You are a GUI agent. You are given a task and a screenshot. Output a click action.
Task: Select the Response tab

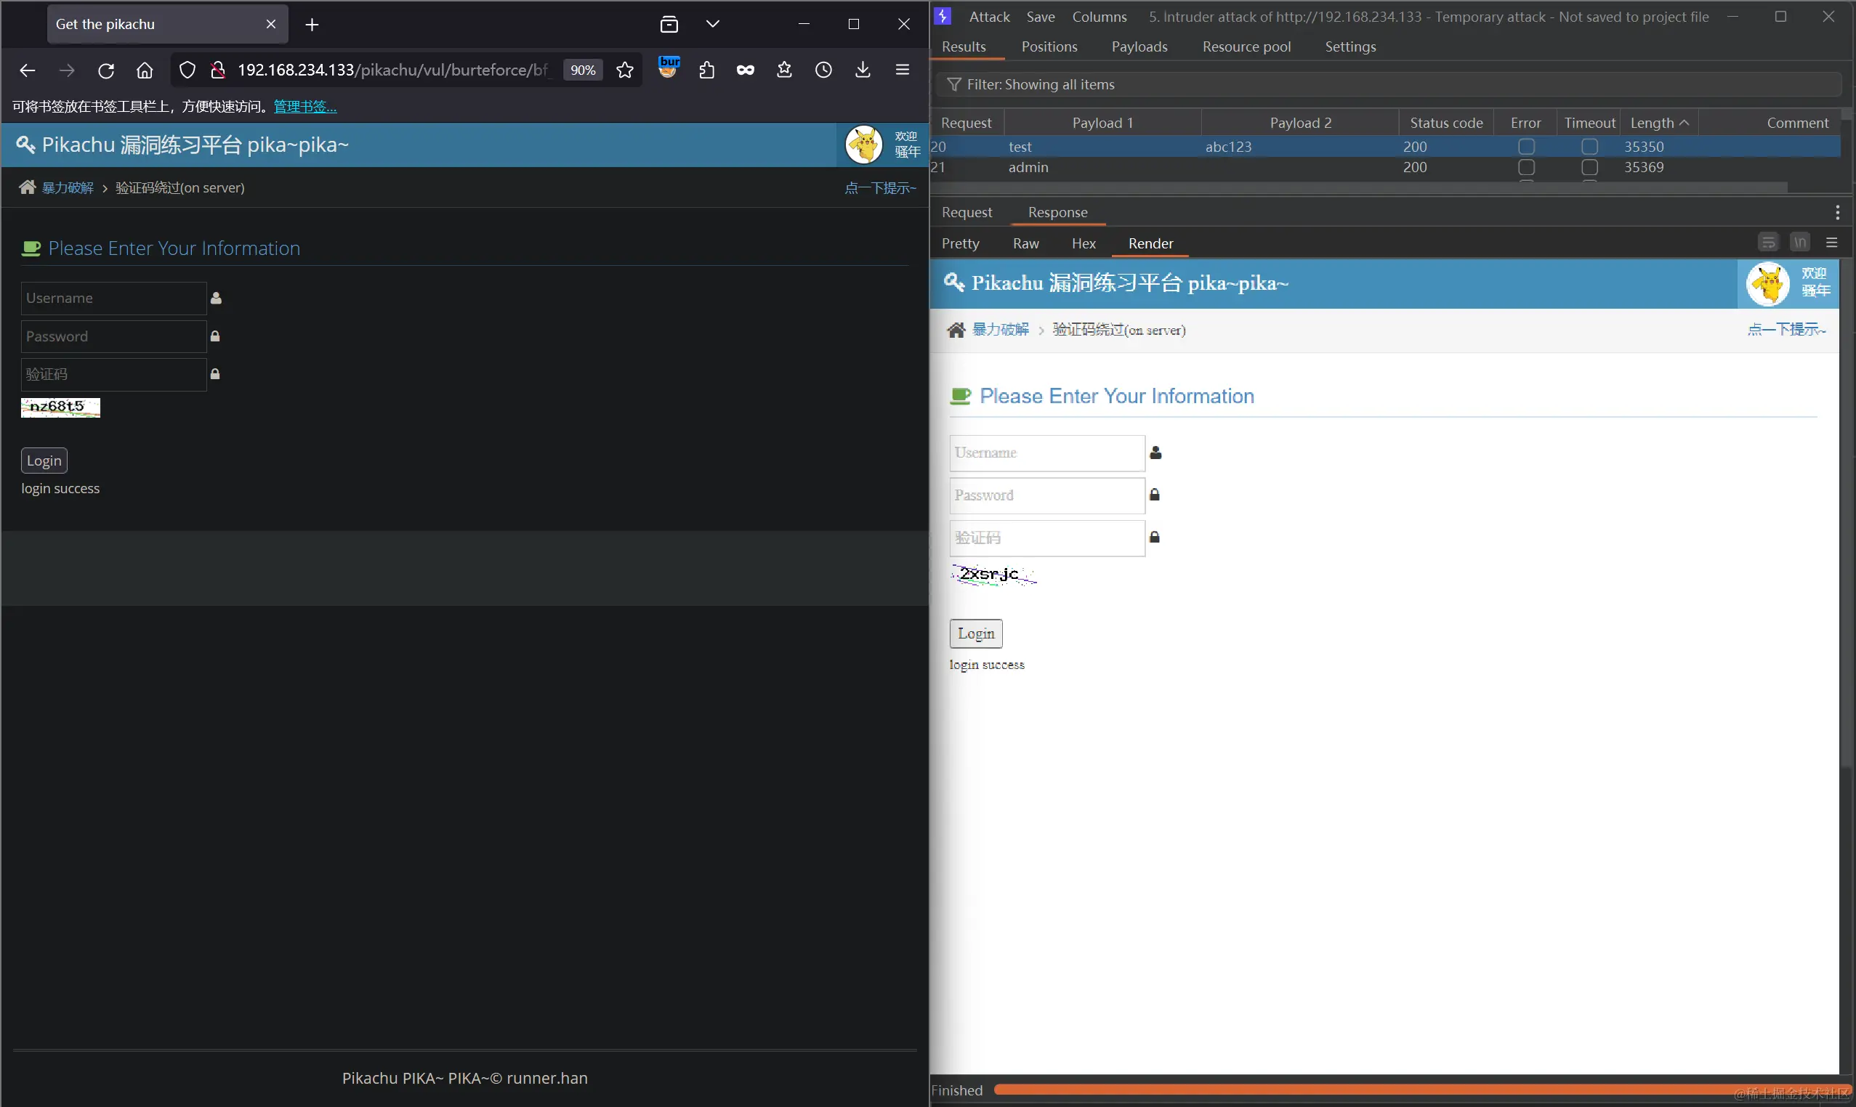coord(1057,213)
